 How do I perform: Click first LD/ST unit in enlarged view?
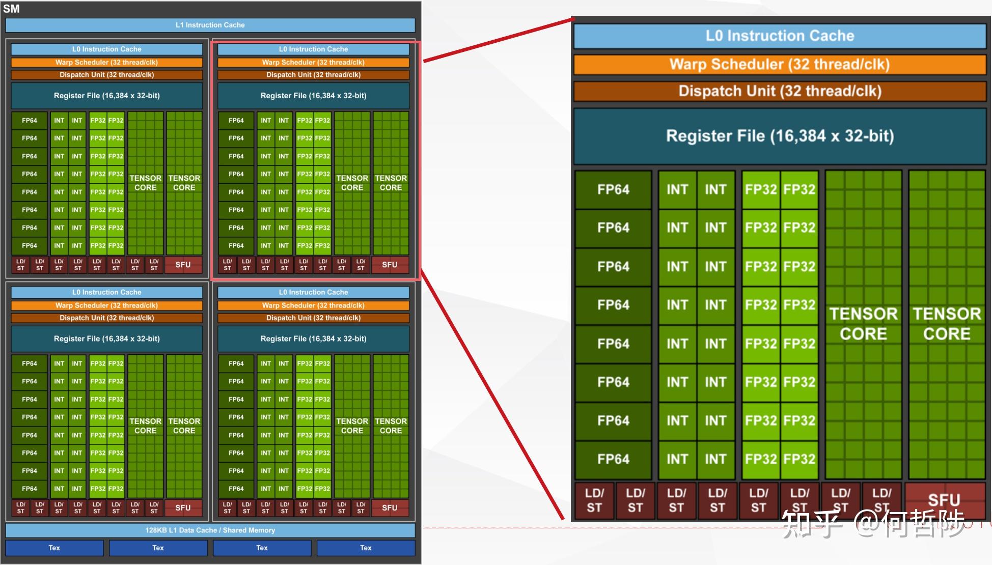pyautogui.click(x=594, y=500)
